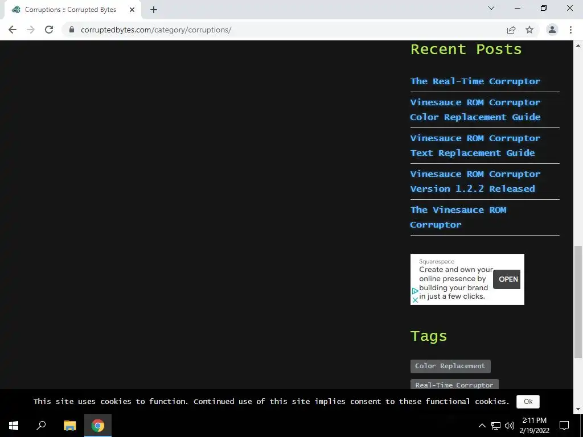This screenshot has width=583, height=437.
Task: Restore down the Chrome window
Action: (x=544, y=8)
